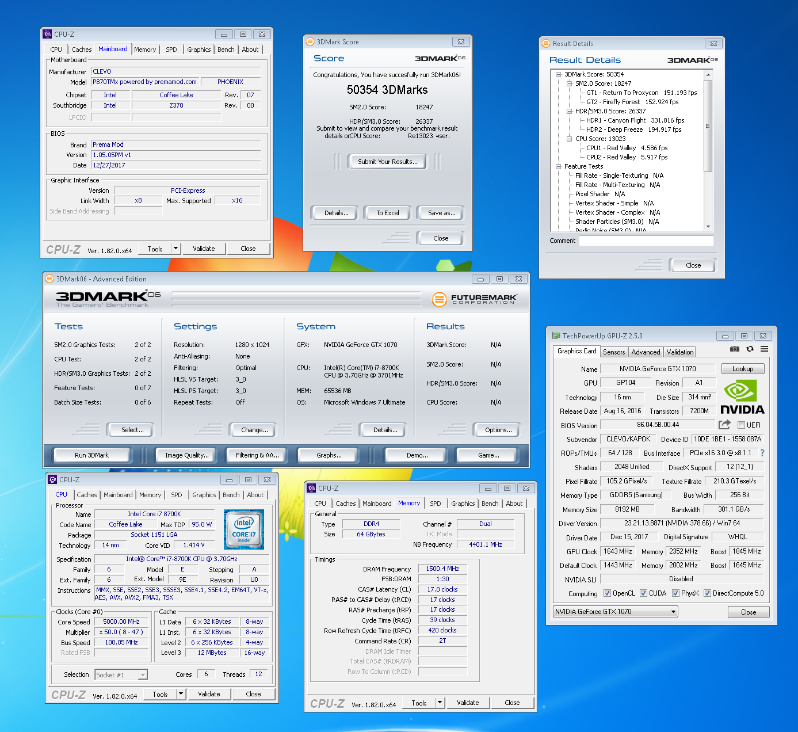Open the Graphs button in 3DMark06
This screenshot has height=732, width=798.
pyautogui.click(x=329, y=455)
